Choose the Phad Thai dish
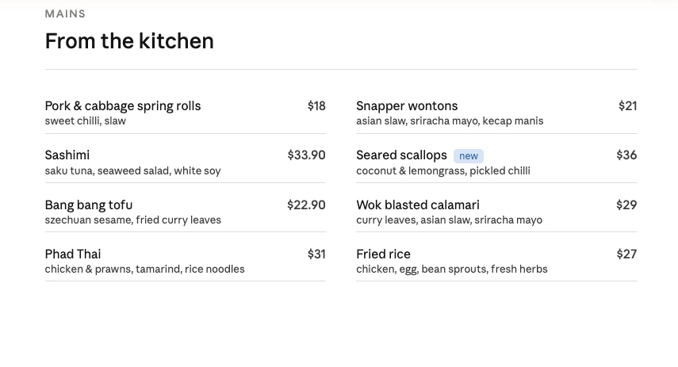The image size is (678, 367). tap(73, 254)
